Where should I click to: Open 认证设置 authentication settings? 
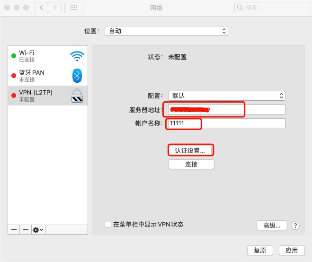(190, 150)
